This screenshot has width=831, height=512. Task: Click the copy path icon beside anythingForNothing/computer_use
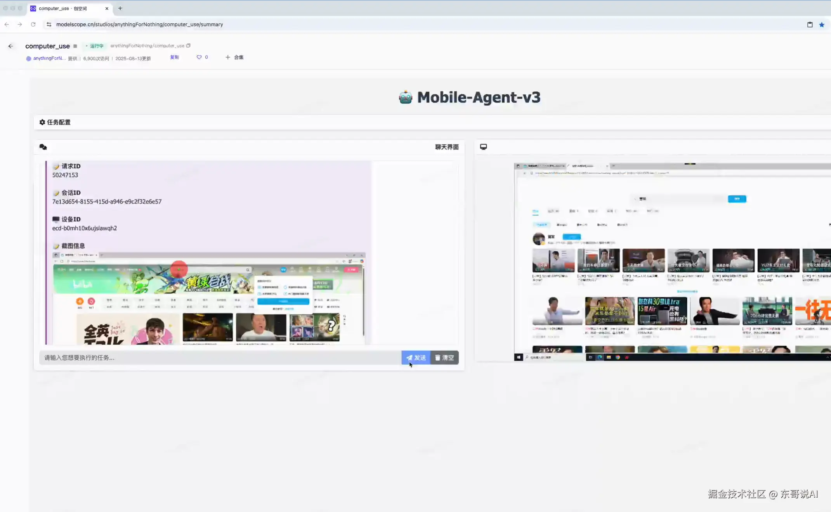(189, 45)
